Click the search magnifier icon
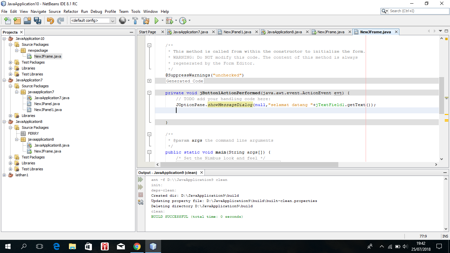The image size is (450, 253). tap(384, 11)
